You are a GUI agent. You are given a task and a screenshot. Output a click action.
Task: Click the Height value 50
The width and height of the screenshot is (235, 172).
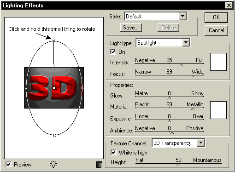click(178, 160)
